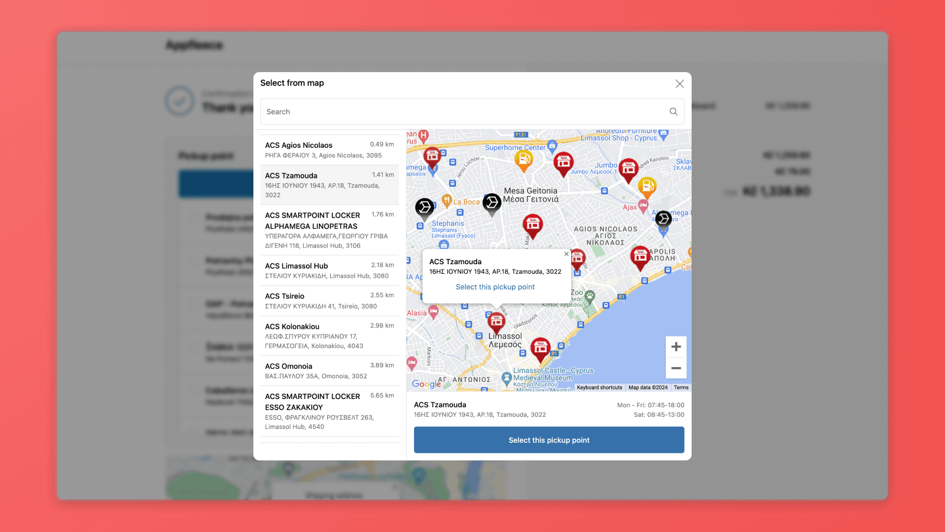Click the yellow fuel station pin near Superhome Center
The width and height of the screenshot is (945, 532).
[x=524, y=160]
